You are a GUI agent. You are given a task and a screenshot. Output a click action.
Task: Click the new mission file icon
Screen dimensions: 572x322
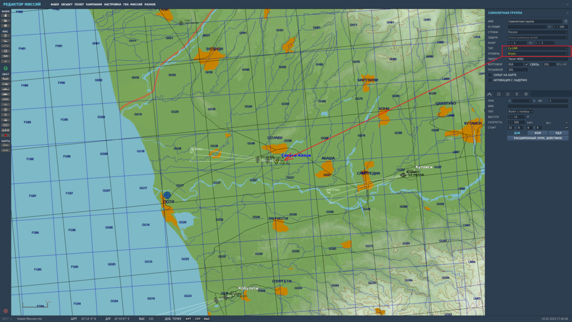[6, 15]
